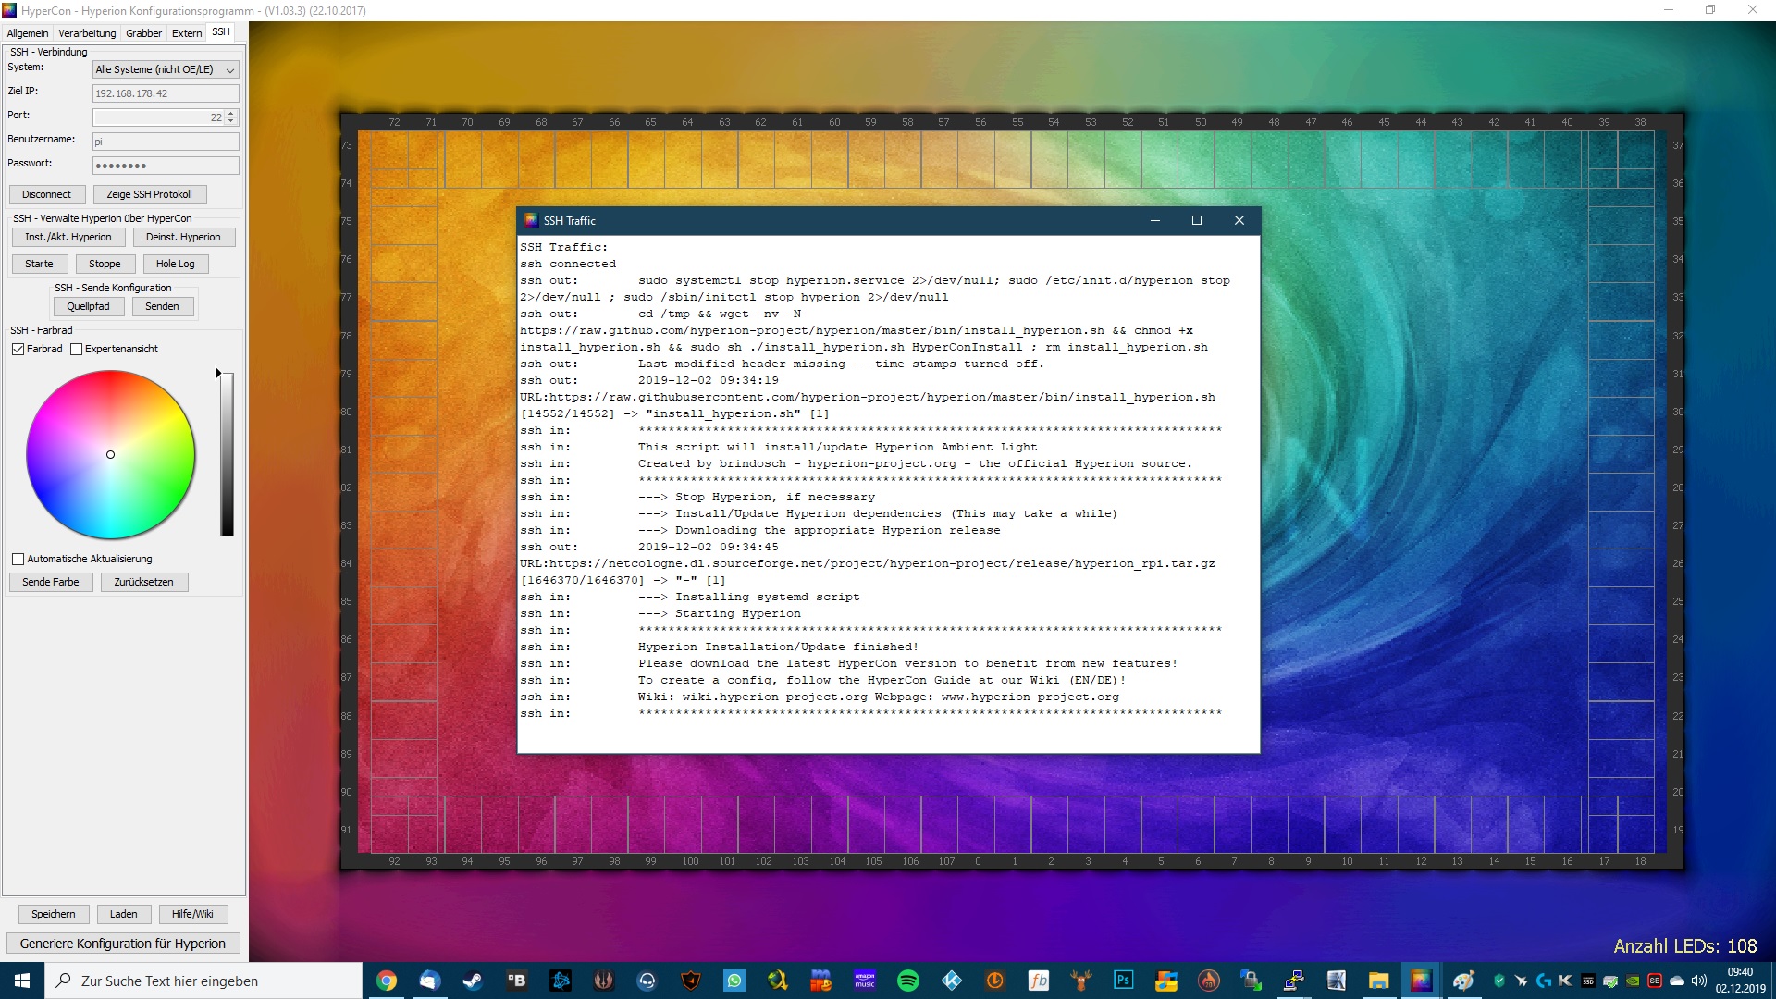This screenshot has width=1776, height=999.
Task: Click the Quellpfad button
Action: (88, 306)
